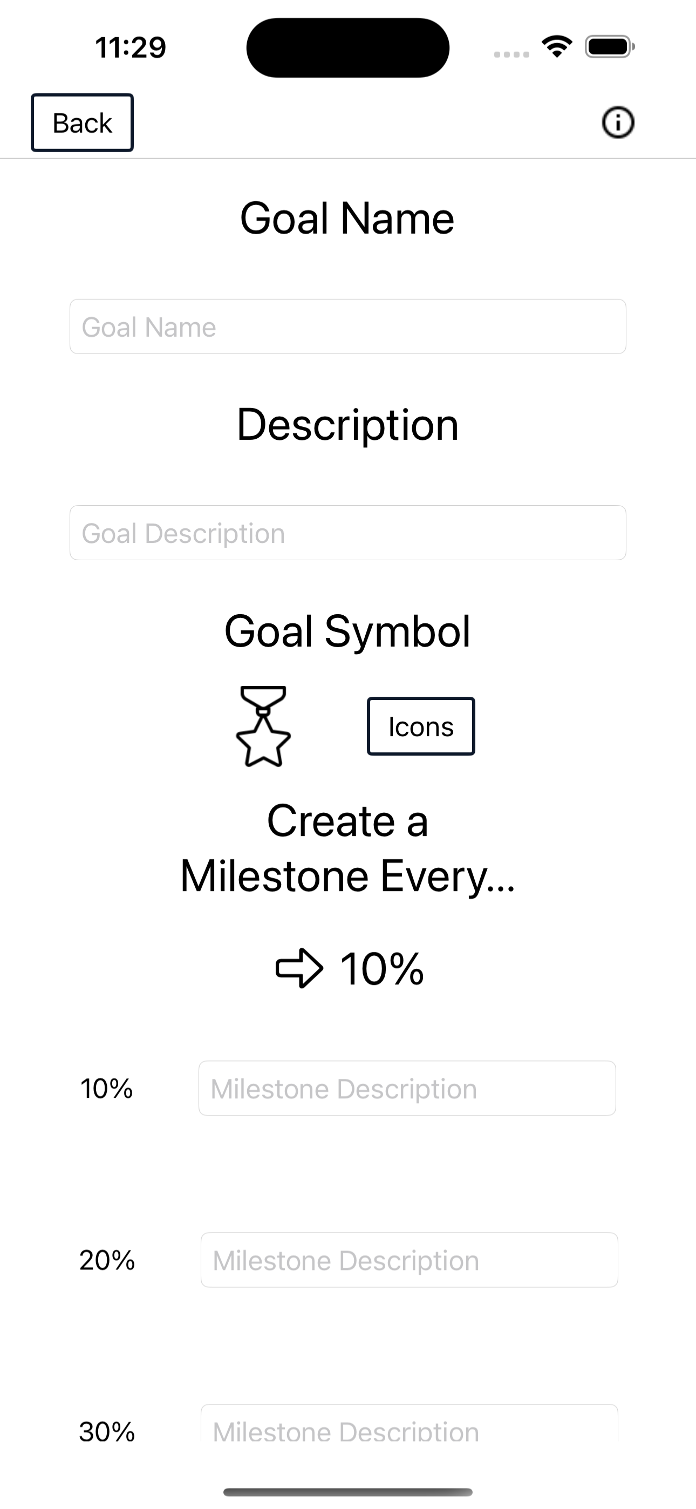
Task: Go back with the Back button
Action: click(x=82, y=123)
